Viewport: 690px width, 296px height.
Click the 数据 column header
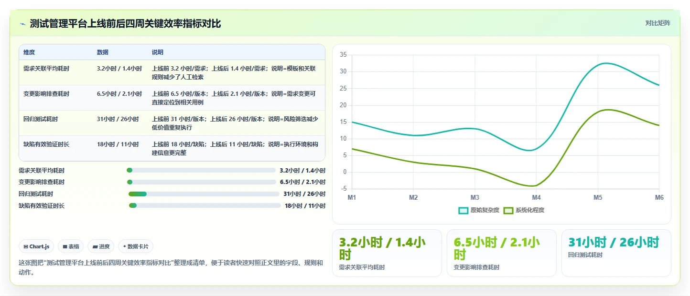pos(103,52)
